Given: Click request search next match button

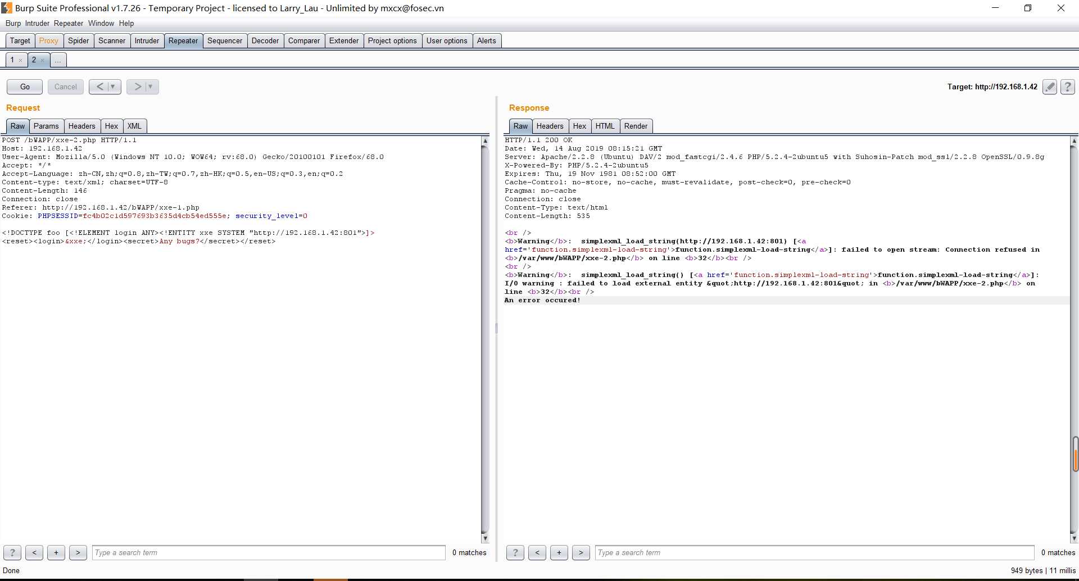Looking at the screenshot, I should tap(78, 552).
